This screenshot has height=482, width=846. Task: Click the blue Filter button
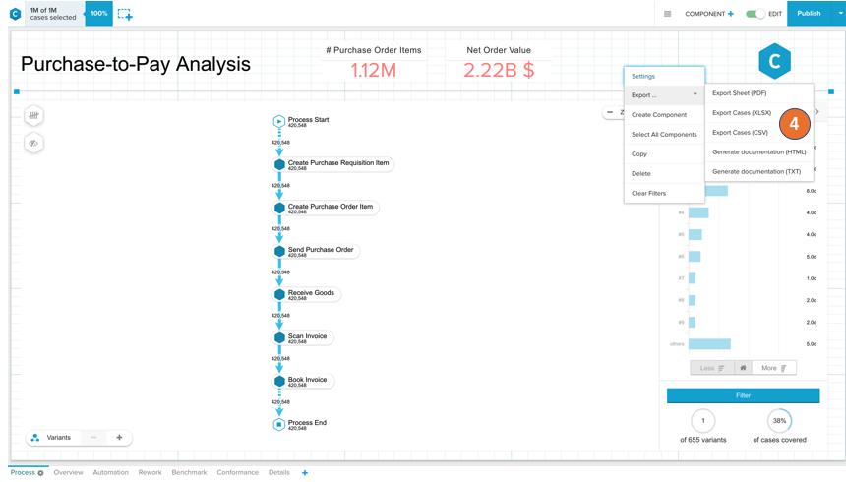(743, 395)
